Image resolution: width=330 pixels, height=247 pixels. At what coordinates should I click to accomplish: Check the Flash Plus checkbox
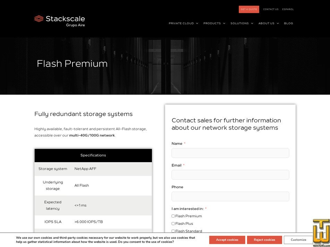(173, 223)
